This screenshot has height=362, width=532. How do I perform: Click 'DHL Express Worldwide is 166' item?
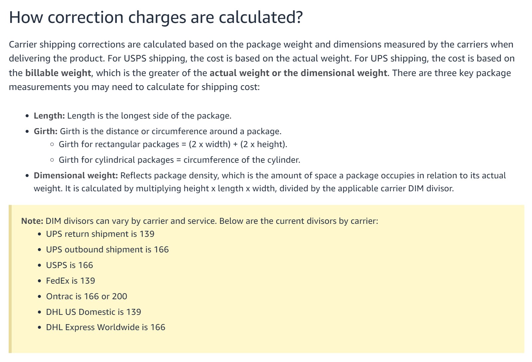pos(105,327)
